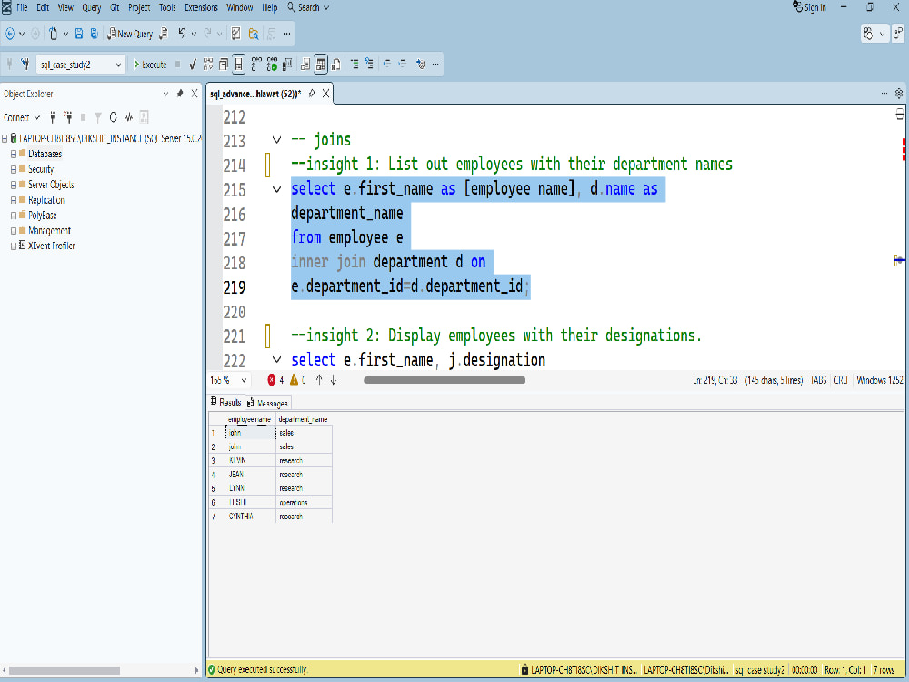Click the Specify Template Parameters icon
Viewport: 909px width, 682px height.
click(x=421, y=65)
